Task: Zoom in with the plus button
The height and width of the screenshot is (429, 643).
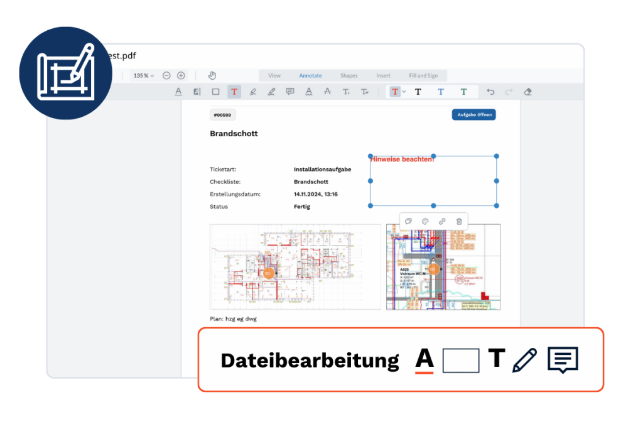Action: [181, 75]
